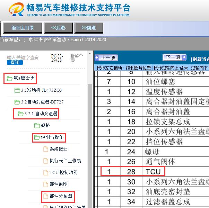Click the 上一页 previous page button
This screenshot has width=209, height=208.
tap(106, 57)
